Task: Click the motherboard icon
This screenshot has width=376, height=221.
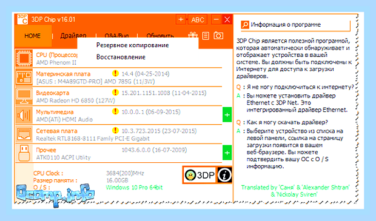Action: tap(24, 77)
